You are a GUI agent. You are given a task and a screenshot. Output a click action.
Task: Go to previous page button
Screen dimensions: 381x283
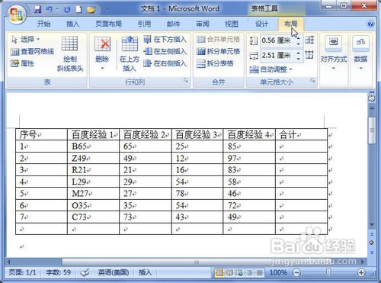(372, 234)
